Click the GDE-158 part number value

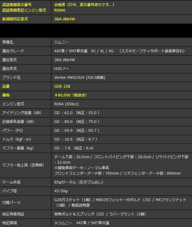[62, 86]
